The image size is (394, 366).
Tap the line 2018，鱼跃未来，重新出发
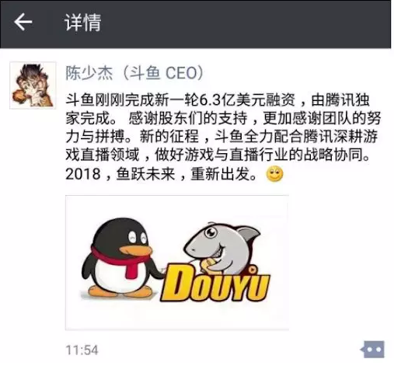[x=161, y=174]
